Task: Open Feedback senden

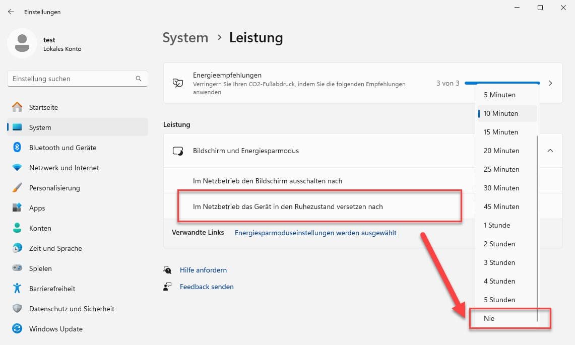Action: [x=207, y=286]
